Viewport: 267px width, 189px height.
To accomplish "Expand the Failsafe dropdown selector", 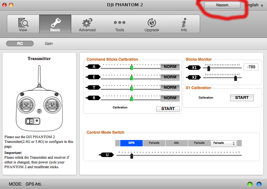I will click(224, 143).
